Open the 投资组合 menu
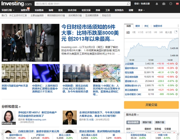This screenshot has width=180, height=140. tap(119, 10)
